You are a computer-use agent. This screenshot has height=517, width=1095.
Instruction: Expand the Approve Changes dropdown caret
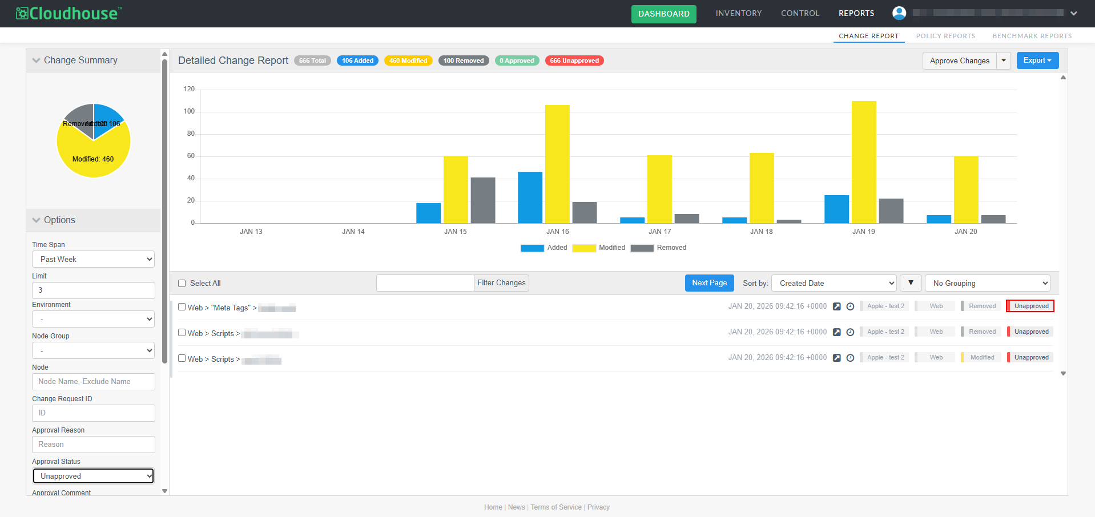(x=1003, y=60)
